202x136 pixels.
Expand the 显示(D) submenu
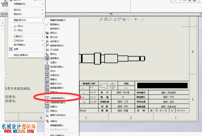pyautogui.click(x=26, y=10)
